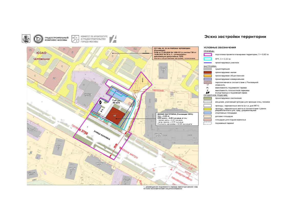Click legend text спортивные площадки
This screenshot has height=205, width=290.
point(226,113)
